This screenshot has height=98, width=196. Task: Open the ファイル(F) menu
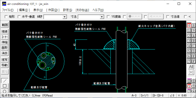8,10
